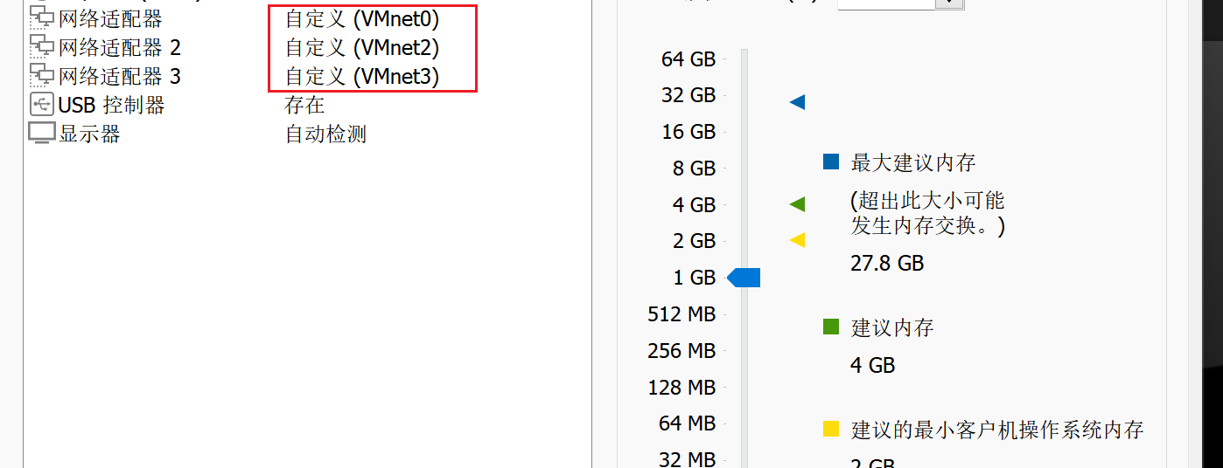Click the memory size spinner arrow
Image resolution: width=1223 pixels, height=468 pixels.
point(949,3)
